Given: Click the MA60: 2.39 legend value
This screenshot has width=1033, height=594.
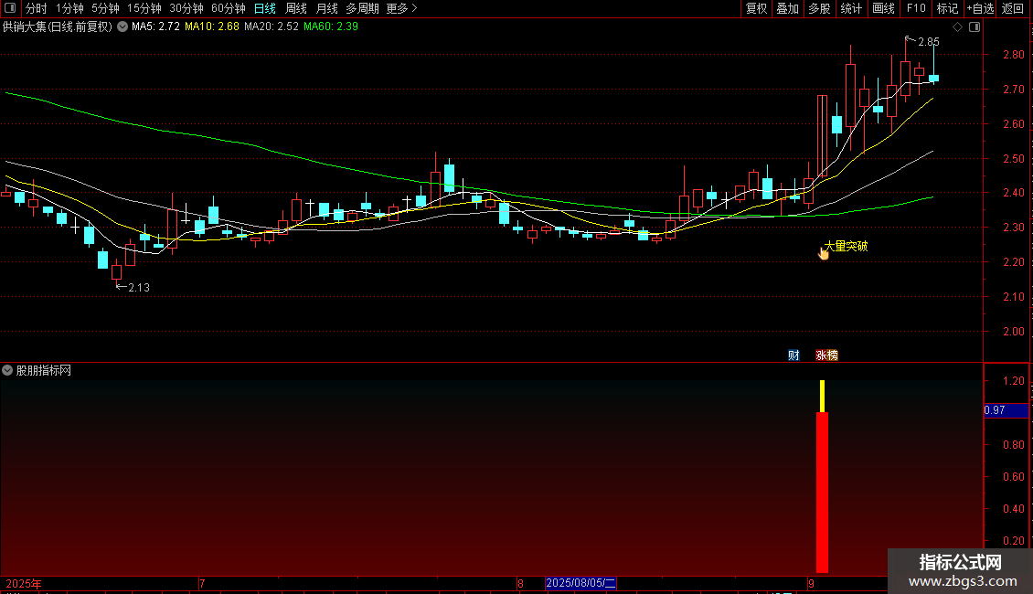Looking at the screenshot, I should 331,27.
